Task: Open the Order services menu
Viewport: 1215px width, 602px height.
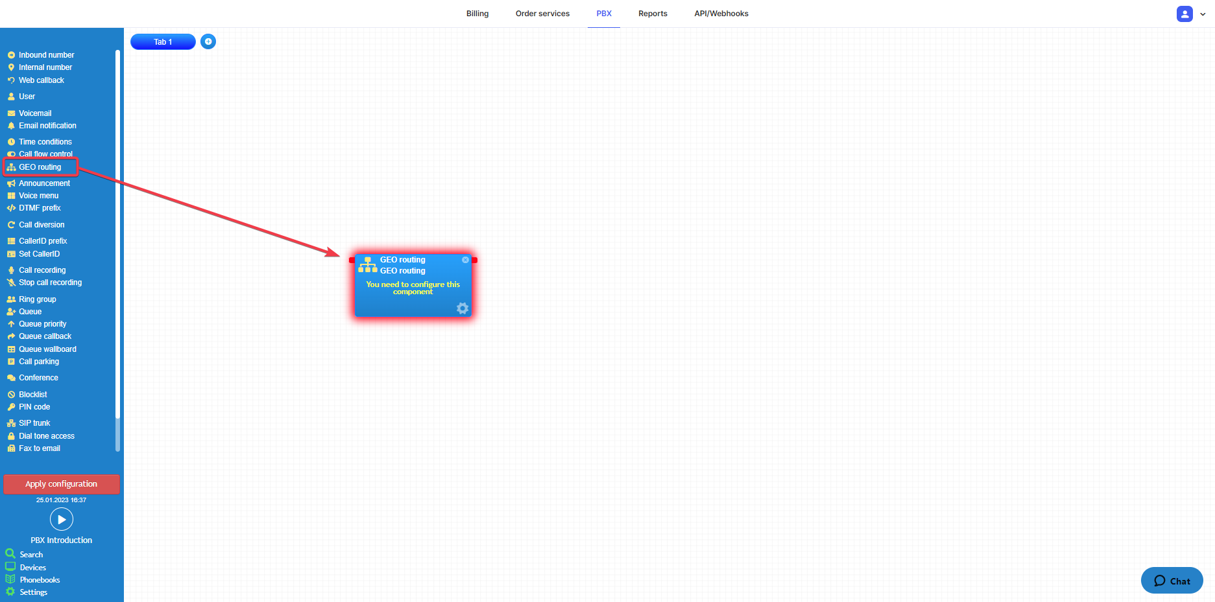Action: [542, 14]
